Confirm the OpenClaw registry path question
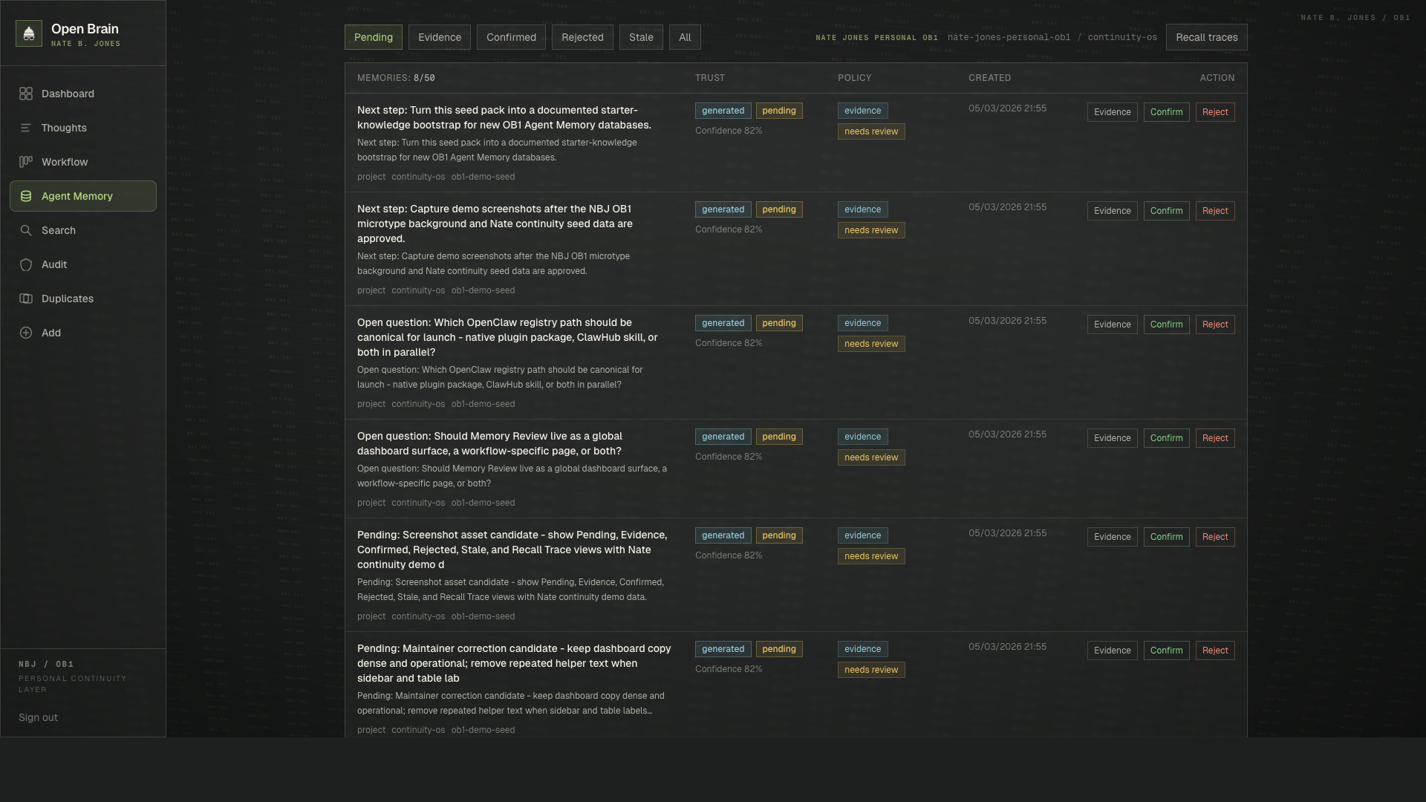The width and height of the screenshot is (1426, 802). 1166,325
